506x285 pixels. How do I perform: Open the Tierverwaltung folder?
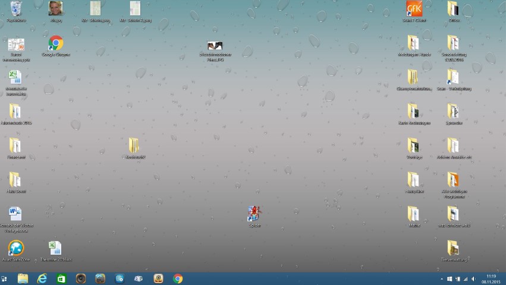(x=453, y=248)
